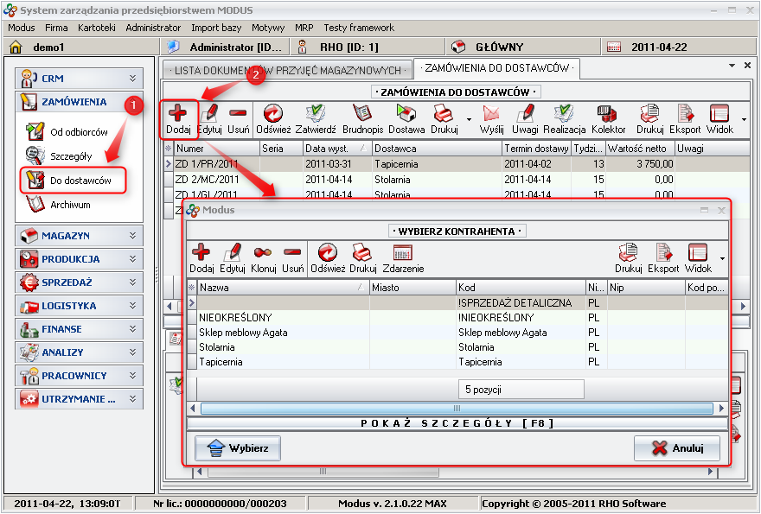Click Uwagi notes icon in toolbar

pyautogui.click(x=524, y=114)
